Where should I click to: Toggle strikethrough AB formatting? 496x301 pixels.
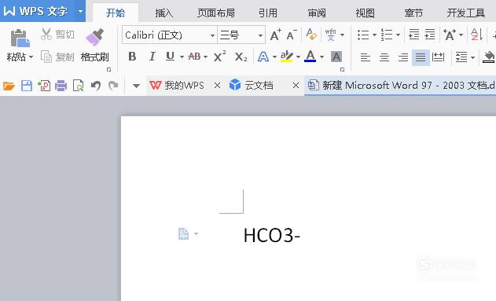(x=194, y=57)
